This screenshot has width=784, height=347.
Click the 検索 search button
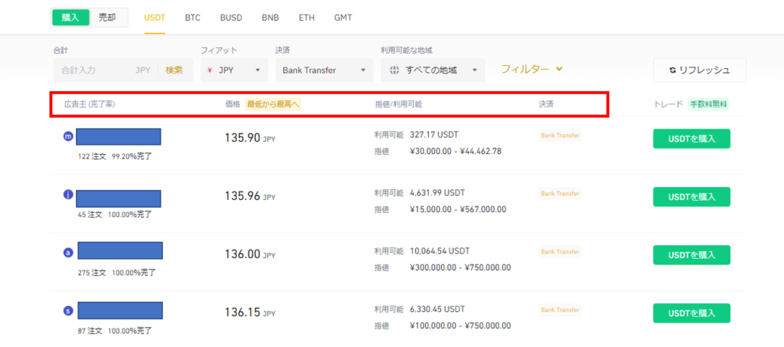(174, 70)
